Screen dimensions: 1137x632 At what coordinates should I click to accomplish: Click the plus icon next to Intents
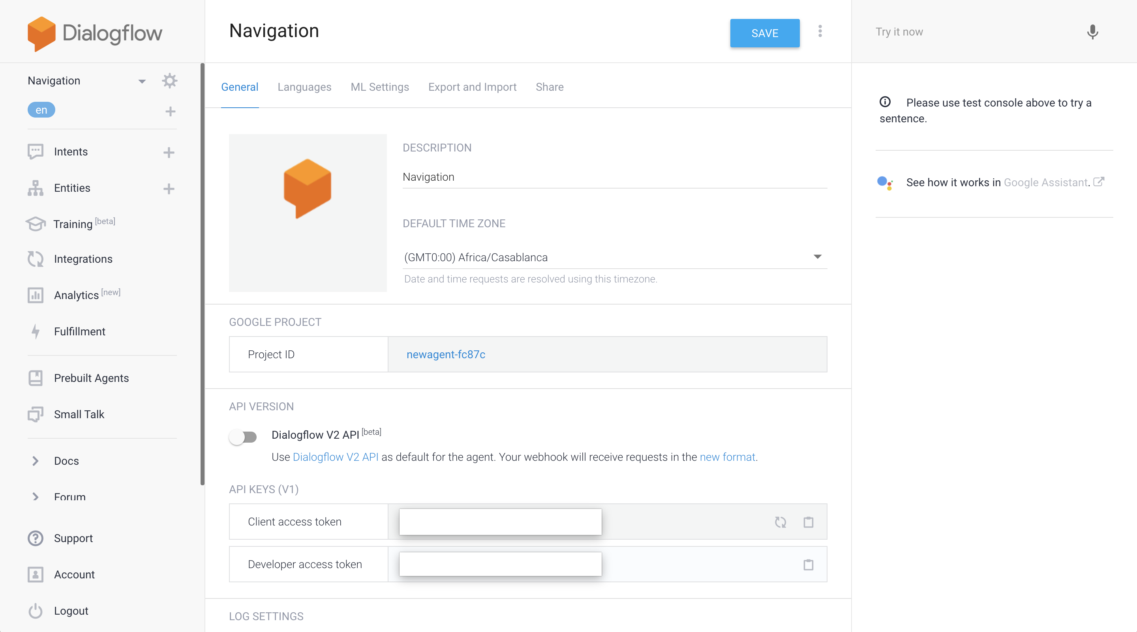169,152
